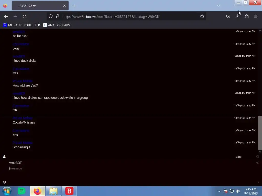262x196 pixels.
Task: Show hidden system tray icons
Action: tap(219, 191)
